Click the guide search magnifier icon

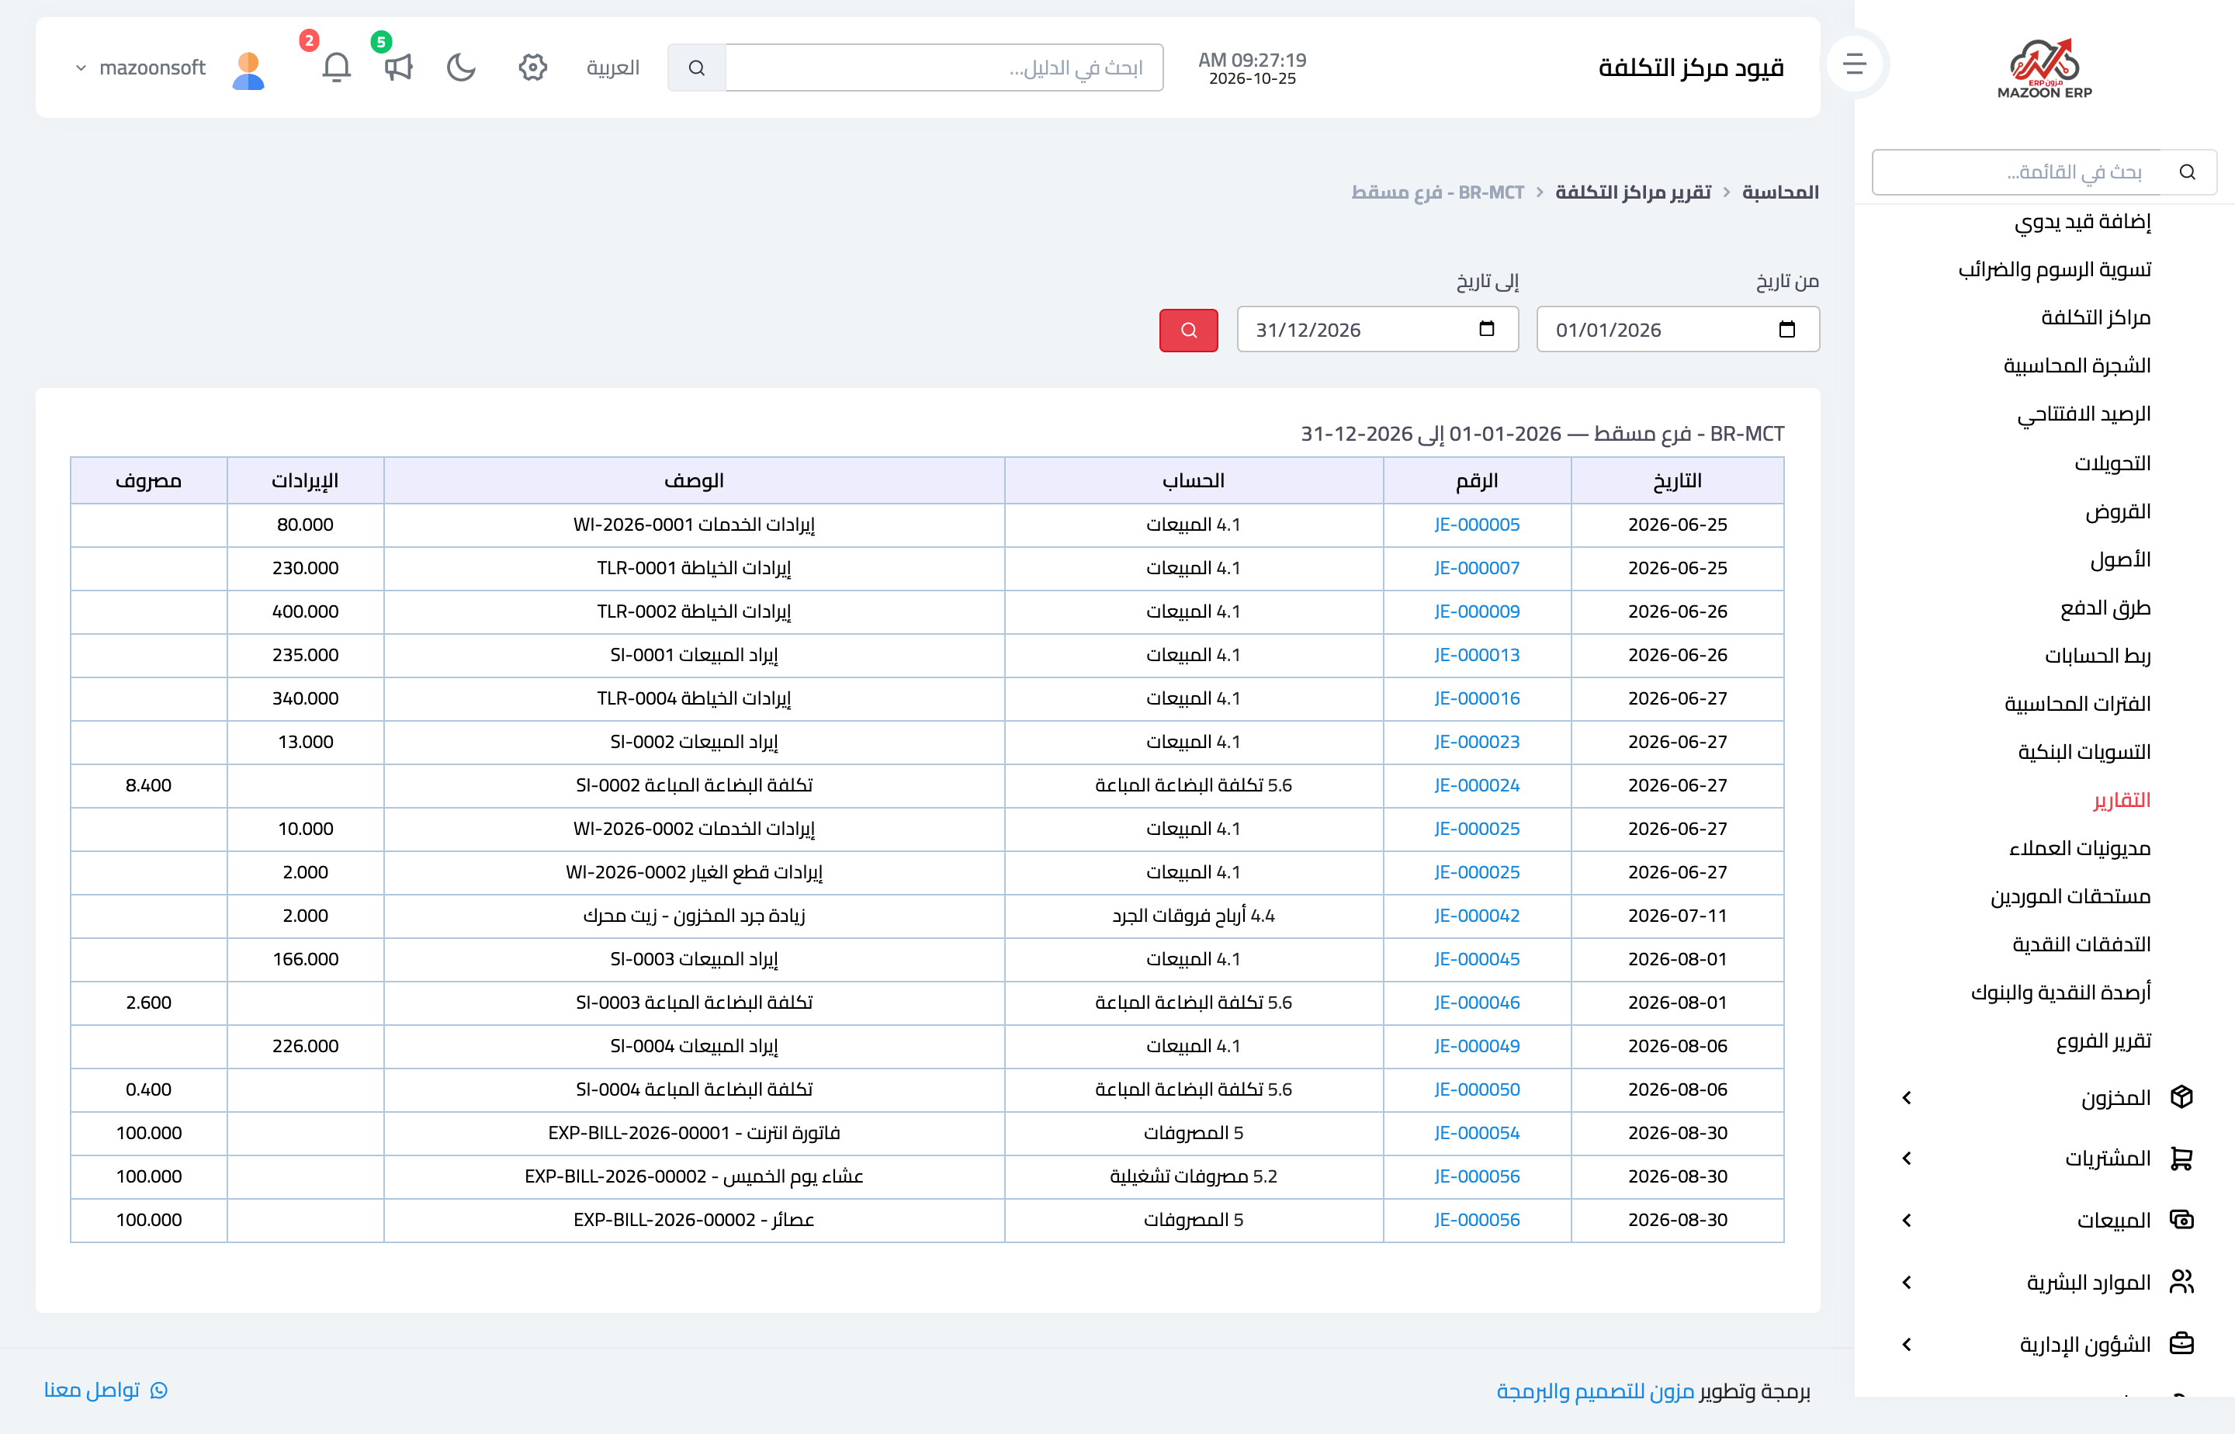(697, 68)
